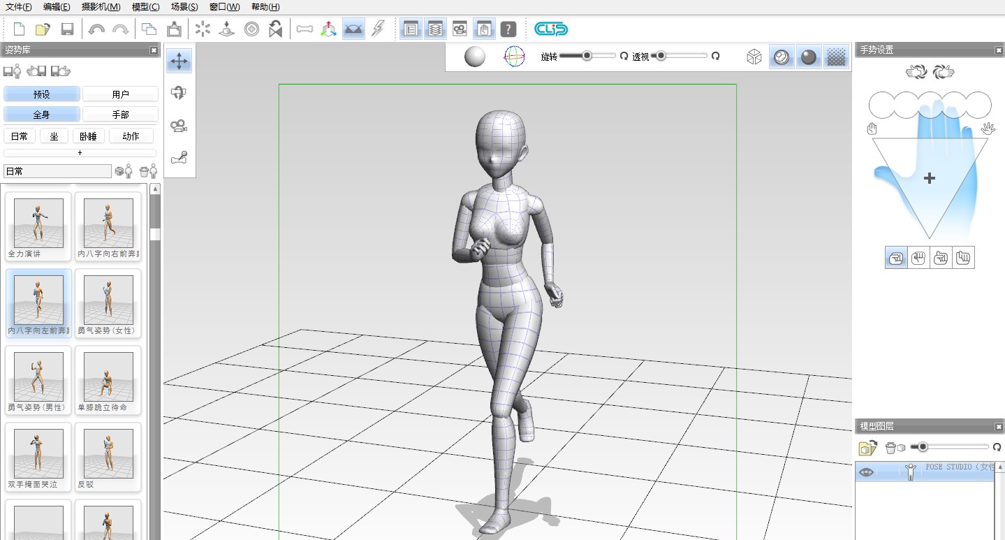The image size is (1005, 540).
Task: Switch to the 用户 pose tab
Action: coord(120,94)
